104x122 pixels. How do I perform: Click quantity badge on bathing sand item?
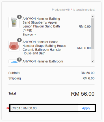[x=19, y=17]
